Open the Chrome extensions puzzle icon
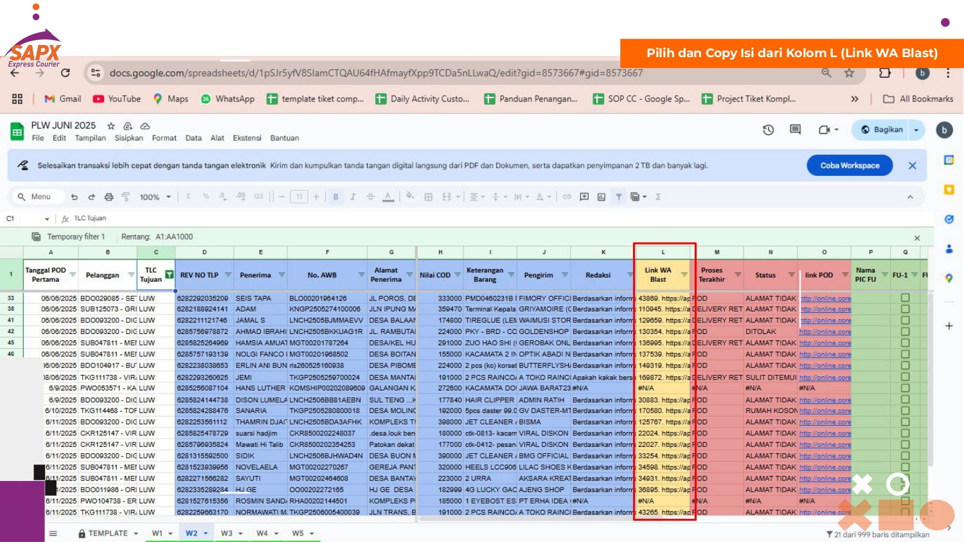This screenshot has height=542, width=964. click(x=885, y=73)
